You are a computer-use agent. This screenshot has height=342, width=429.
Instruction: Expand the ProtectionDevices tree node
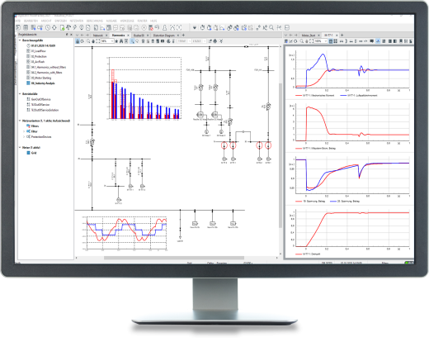pos(24,137)
